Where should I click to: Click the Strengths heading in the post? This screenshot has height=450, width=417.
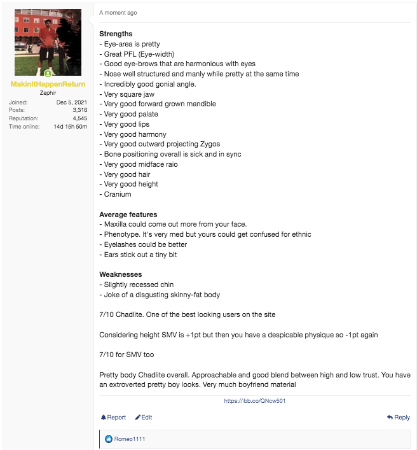click(x=116, y=34)
